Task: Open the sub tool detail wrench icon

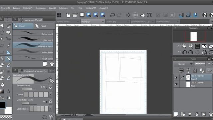Action: tap(52, 117)
